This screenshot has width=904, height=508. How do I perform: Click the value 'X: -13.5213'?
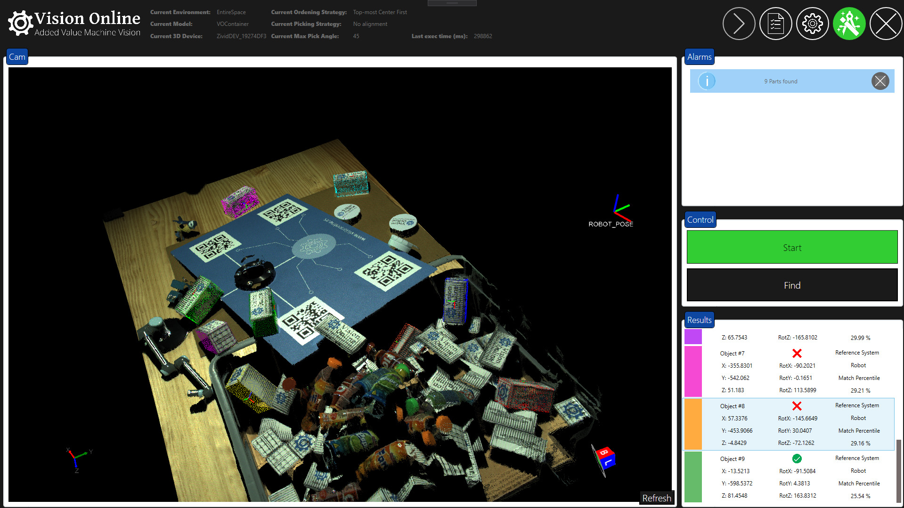tap(735, 471)
